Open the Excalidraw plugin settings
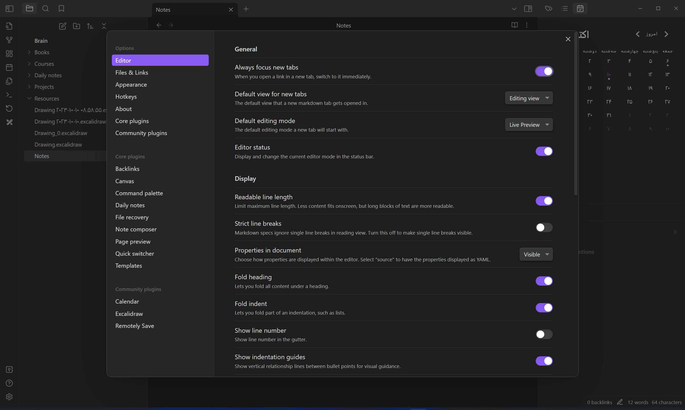Viewport: 685px width, 410px height. [x=129, y=313]
